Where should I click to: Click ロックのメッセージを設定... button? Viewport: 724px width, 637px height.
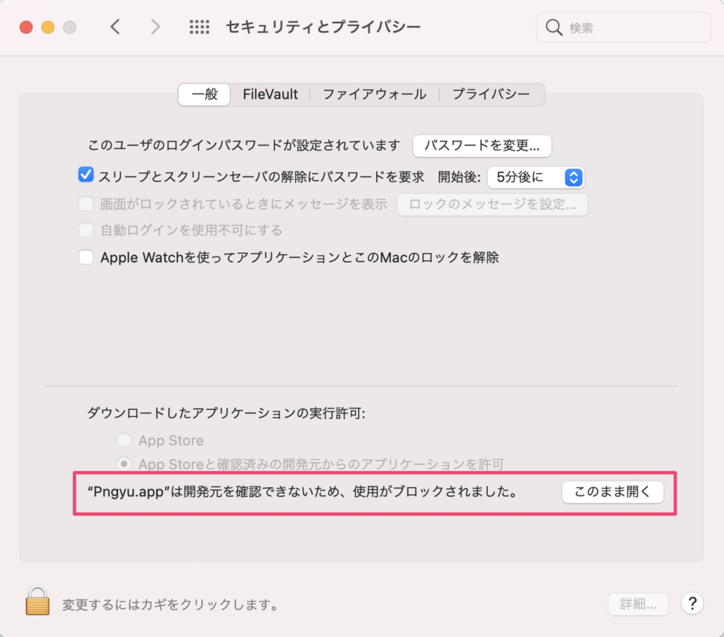[493, 204]
